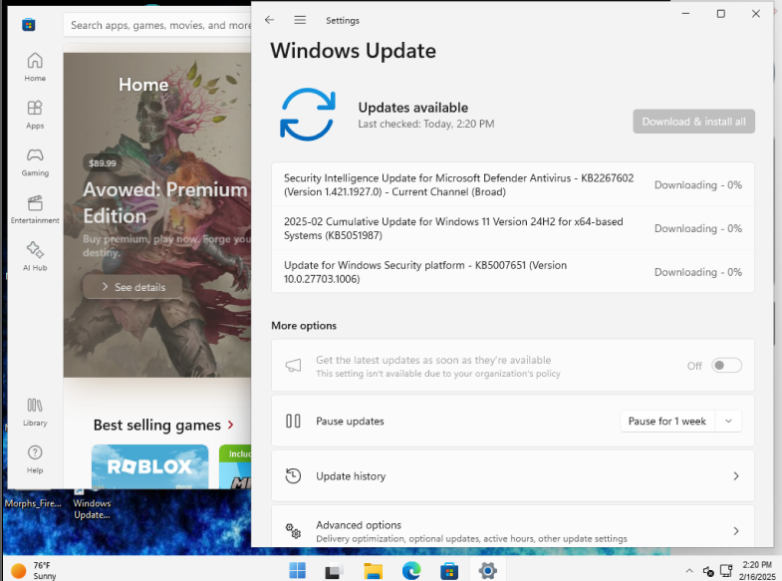Click the Microsoft Store search box
This screenshot has width=782, height=581.
pyautogui.click(x=157, y=25)
